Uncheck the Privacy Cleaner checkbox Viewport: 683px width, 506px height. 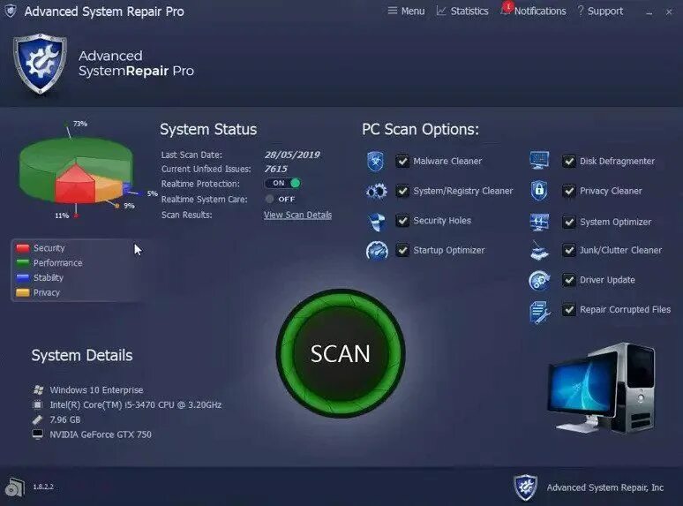(x=569, y=191)
